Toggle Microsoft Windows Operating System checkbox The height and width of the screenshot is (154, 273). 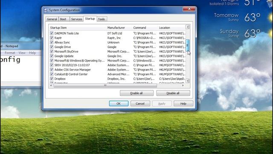(x=52, y=60)
